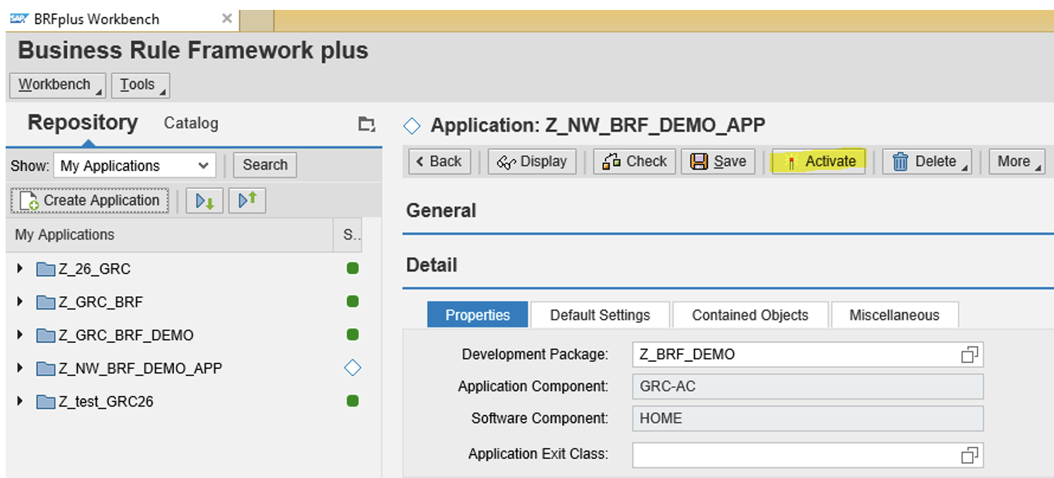Open value help for Application Exit Class
This screenshot has height=478, width=1054.
969,455
